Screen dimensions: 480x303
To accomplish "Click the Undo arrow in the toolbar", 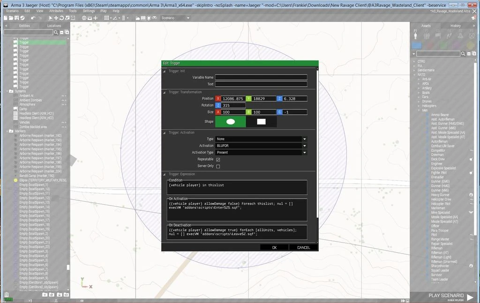I will [33, 18].
